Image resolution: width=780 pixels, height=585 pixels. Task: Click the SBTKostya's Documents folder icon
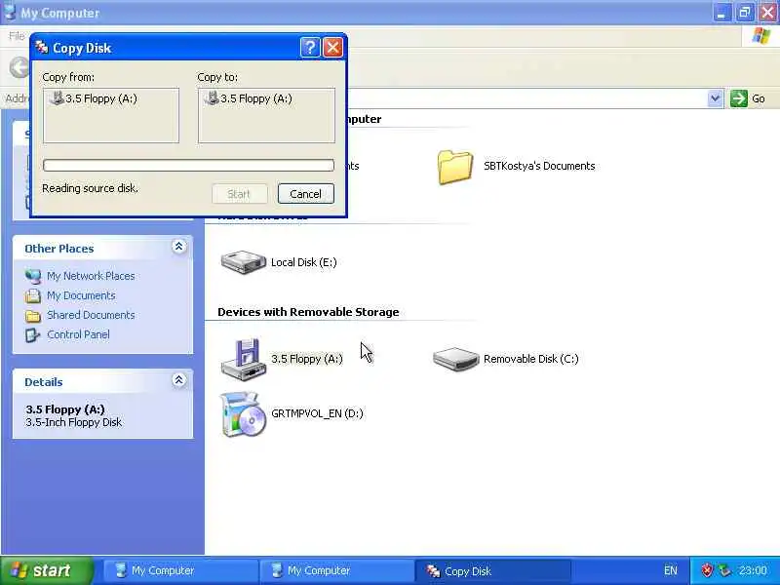(454, 167)
